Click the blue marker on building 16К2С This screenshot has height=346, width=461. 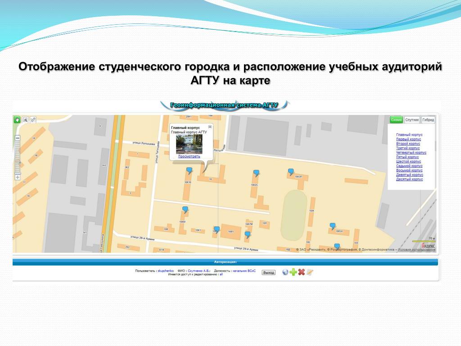(x=256, y=173)
